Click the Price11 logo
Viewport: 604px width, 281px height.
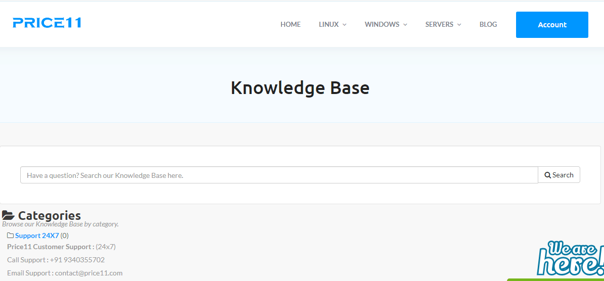pos(47,23)
